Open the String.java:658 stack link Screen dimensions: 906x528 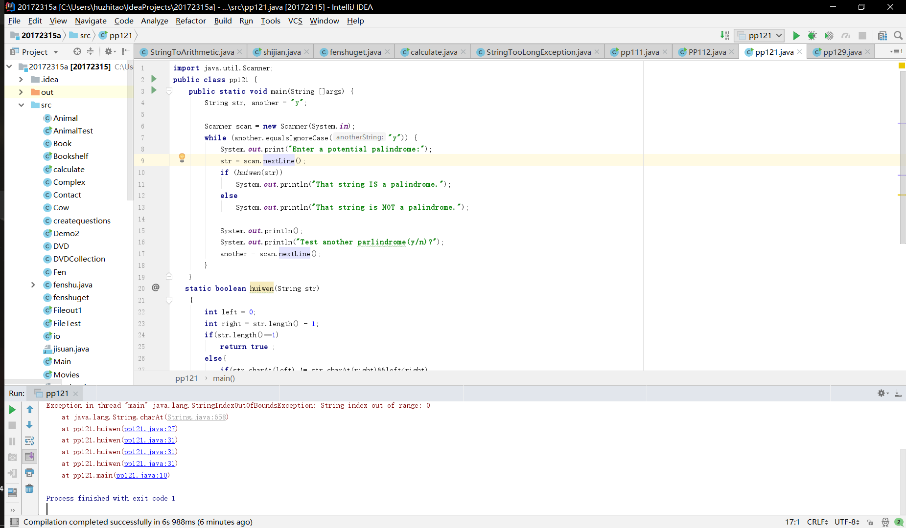pos(197,417)
